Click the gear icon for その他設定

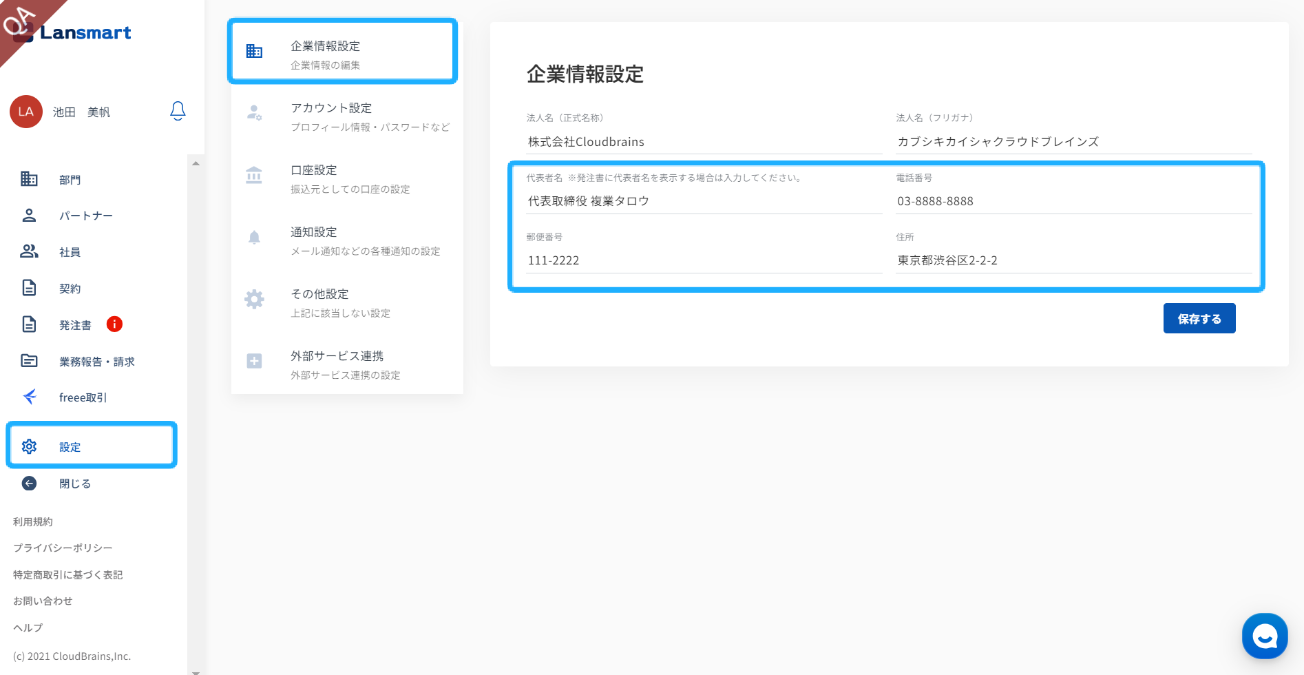254,300
